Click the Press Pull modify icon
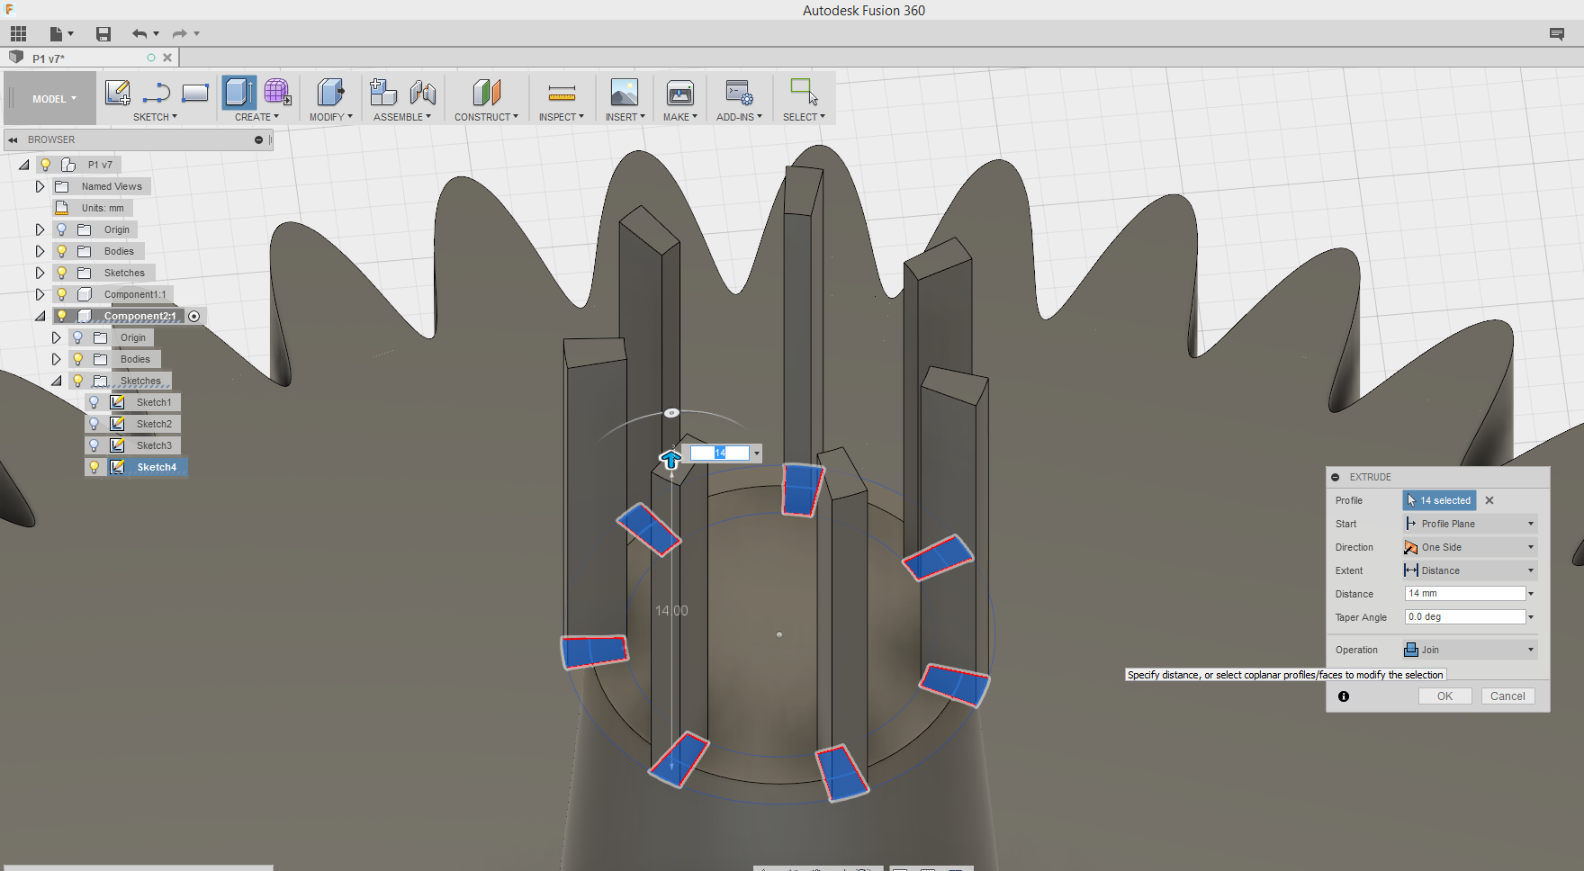Viewport: 1584px width, 871px height. point(330,92)
